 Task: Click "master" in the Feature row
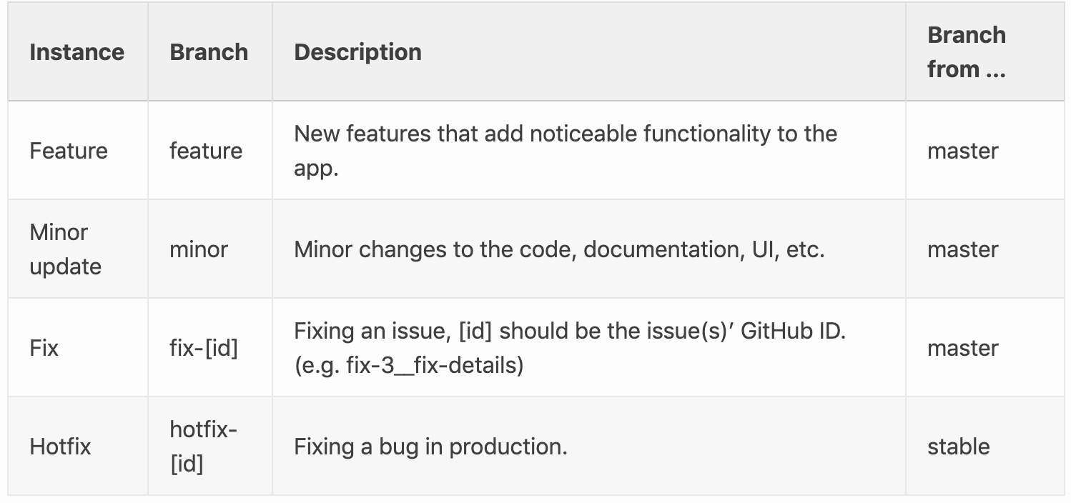click(x=962, y=151)
